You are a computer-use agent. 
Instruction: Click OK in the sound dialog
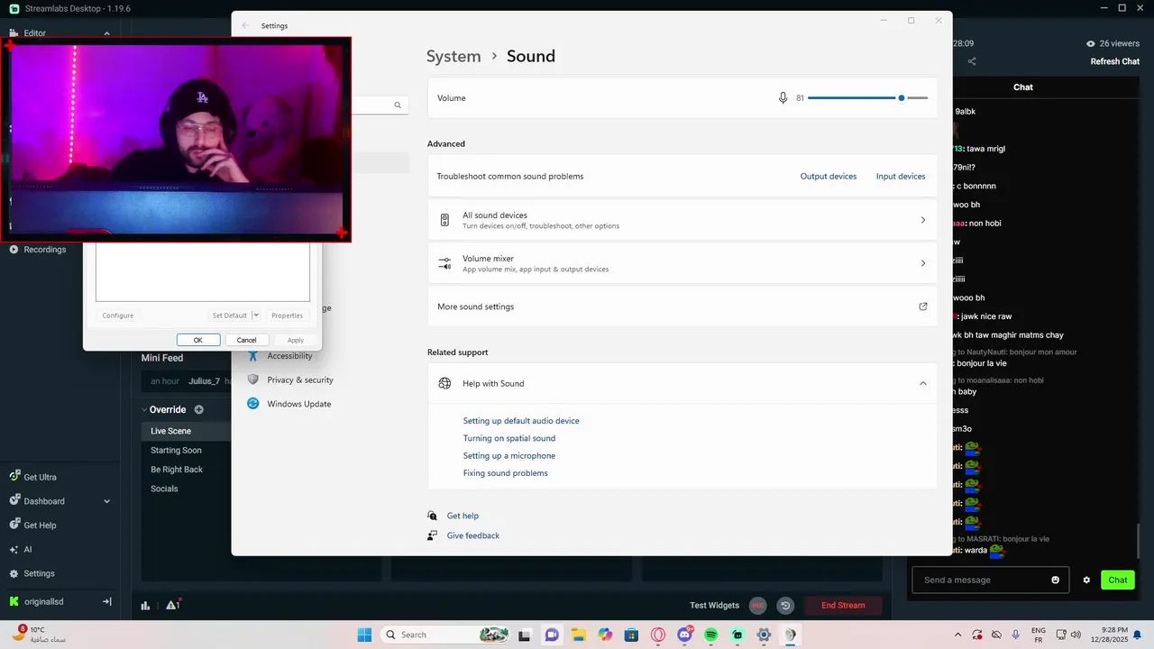point(198,340)
